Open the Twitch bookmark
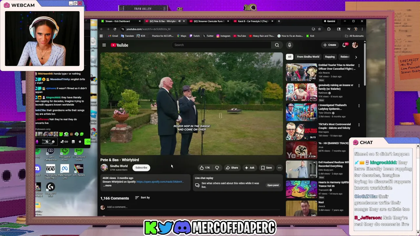This screenshot has width=420, height=236. click(x=195, y=36)
